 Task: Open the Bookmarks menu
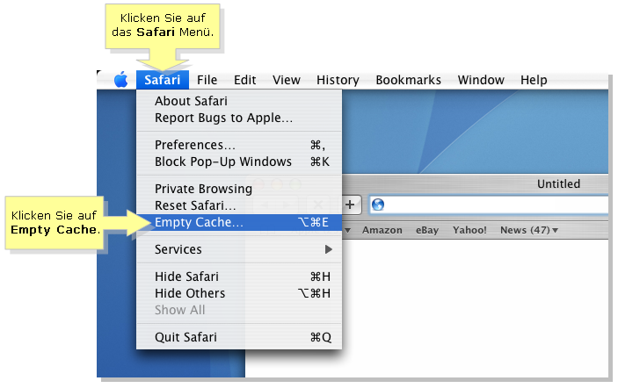click(408, 80)
